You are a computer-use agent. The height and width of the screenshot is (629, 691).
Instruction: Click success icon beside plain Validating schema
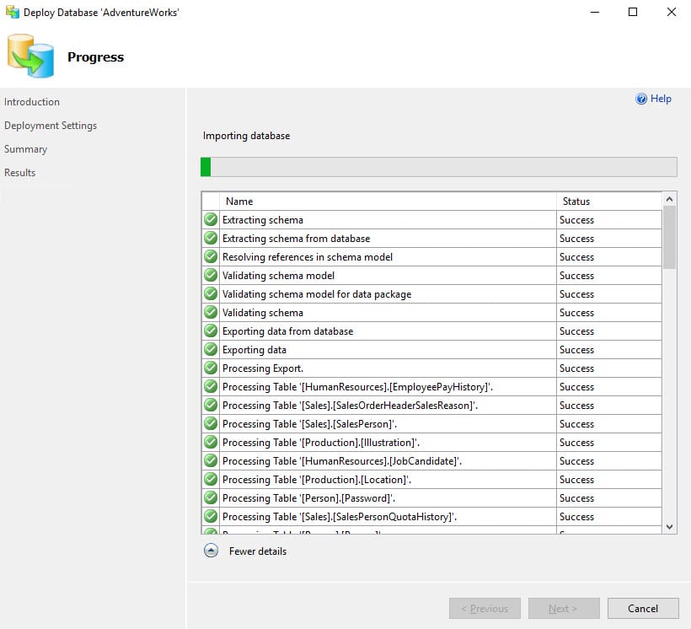click(x=211, y=312)
